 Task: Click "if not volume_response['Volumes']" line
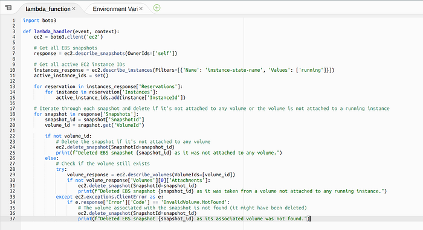point(138,180)
